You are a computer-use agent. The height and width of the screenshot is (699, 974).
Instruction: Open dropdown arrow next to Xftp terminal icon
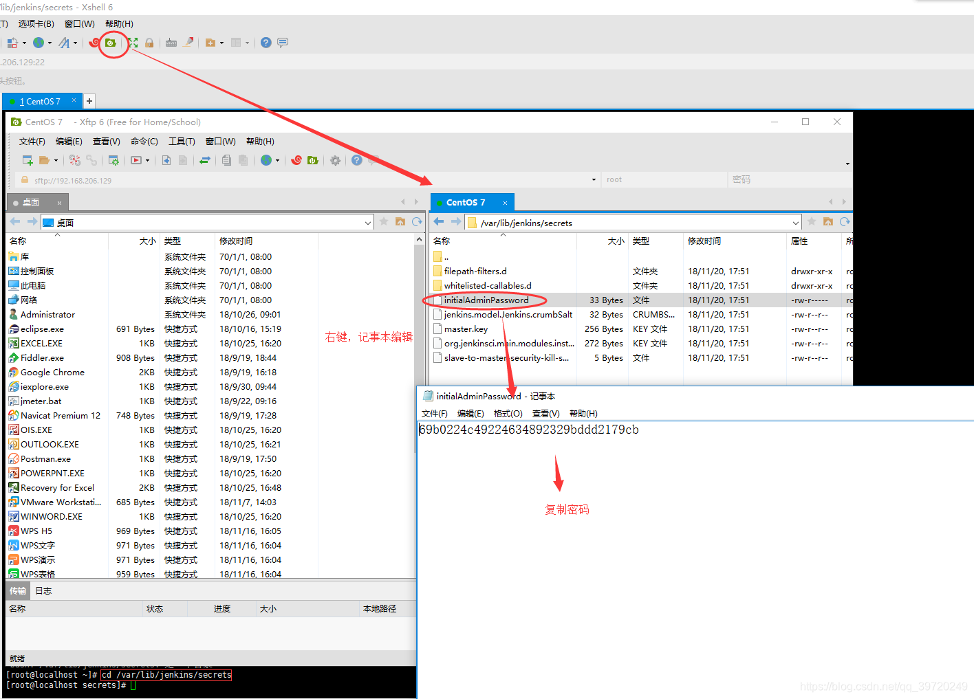tap(148, 161)
